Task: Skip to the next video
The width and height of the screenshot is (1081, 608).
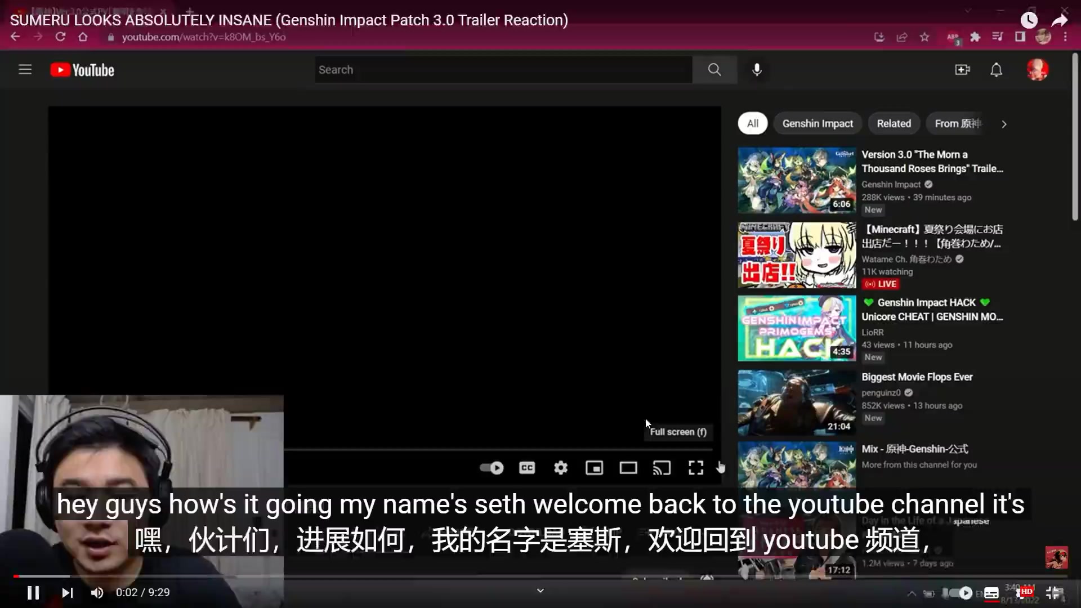Action: click(x=68, y=593)
